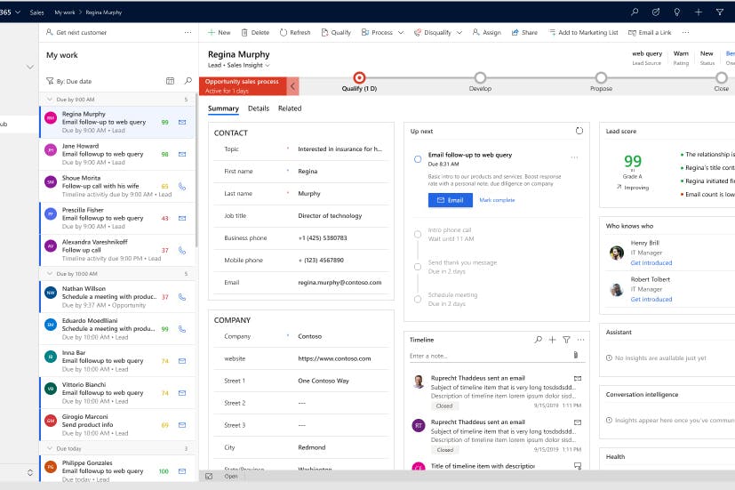Click Get introduced under Henry Brill
735x490 pixels.
pyautogui.click(x=651, y=262)
